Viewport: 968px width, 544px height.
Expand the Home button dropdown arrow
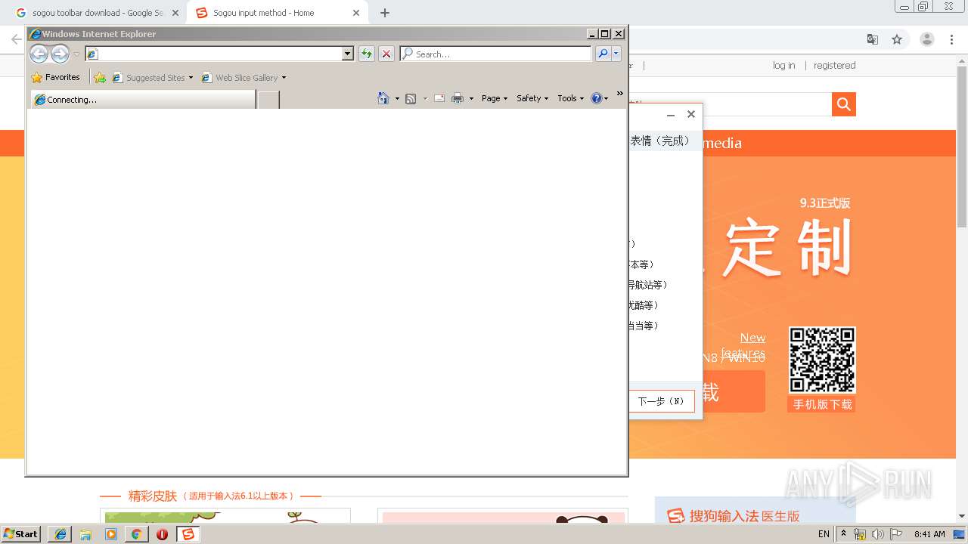(x=397, y=98)
